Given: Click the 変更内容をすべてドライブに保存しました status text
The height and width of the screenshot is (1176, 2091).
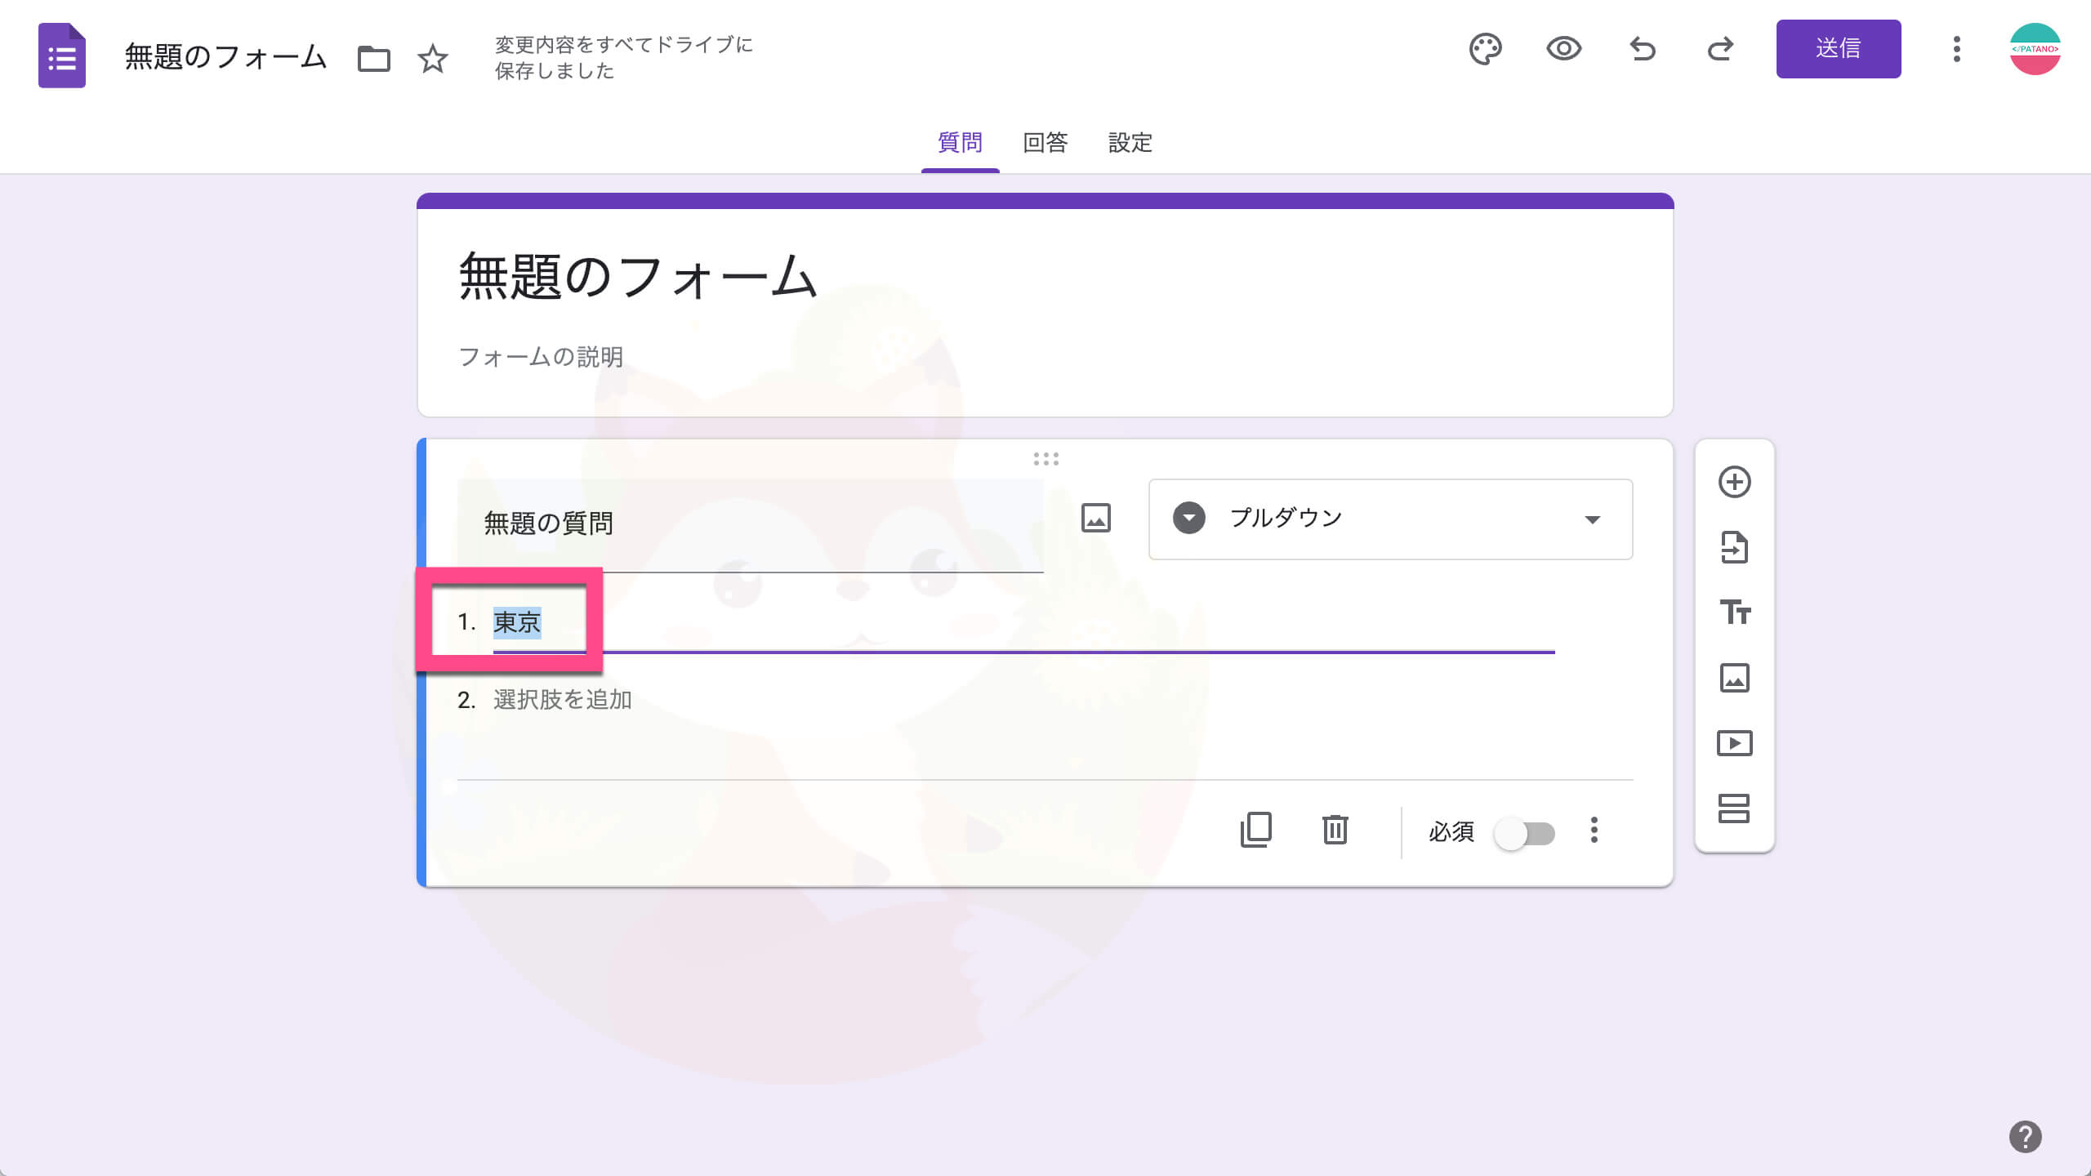Looking at the screenshot, I should pyautogui.click(x=624, y=57).
